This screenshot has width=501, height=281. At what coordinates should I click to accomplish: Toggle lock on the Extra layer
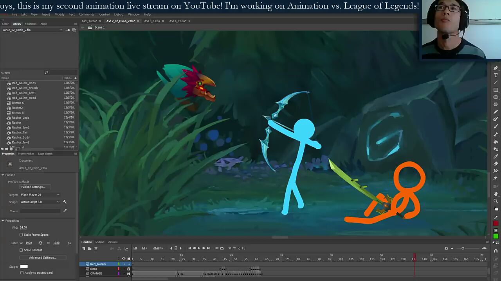click(x=128, y=269)
